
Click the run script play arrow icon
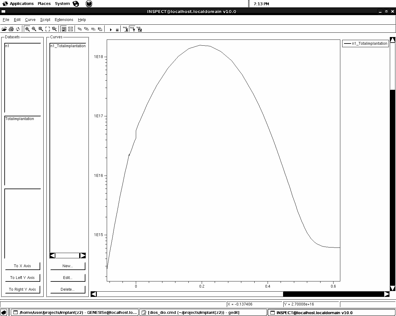pos(110,29)
